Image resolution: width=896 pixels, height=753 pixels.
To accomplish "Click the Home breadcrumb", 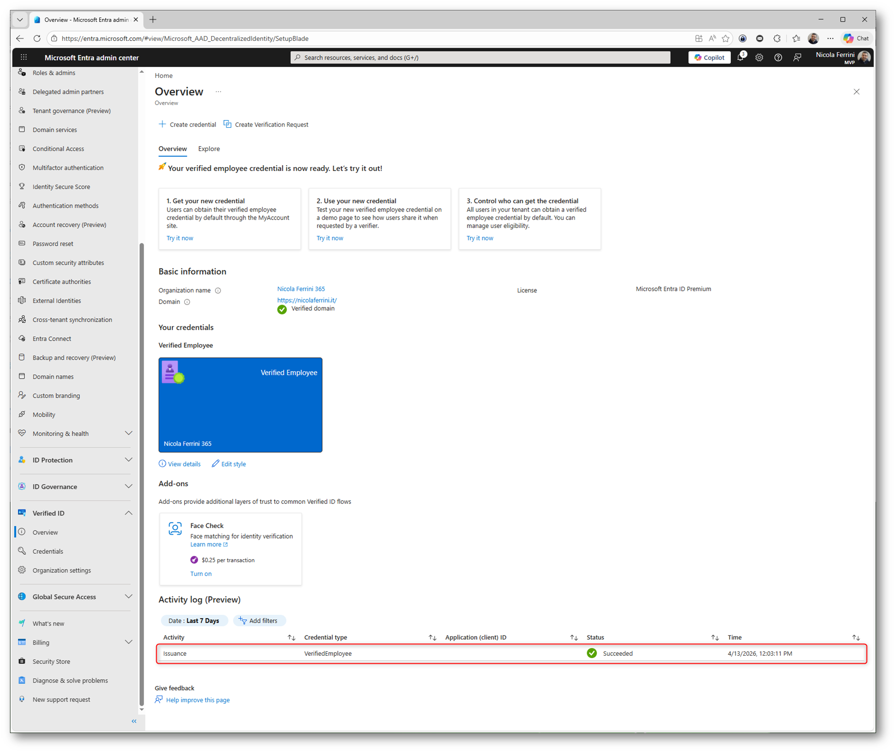I will tap(164, 75).
